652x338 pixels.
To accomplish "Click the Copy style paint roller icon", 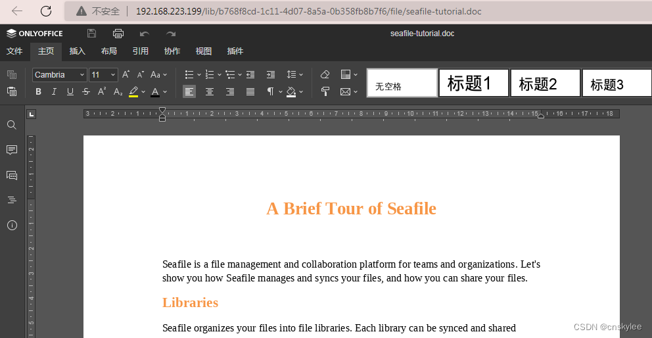I will click(325, 91).
